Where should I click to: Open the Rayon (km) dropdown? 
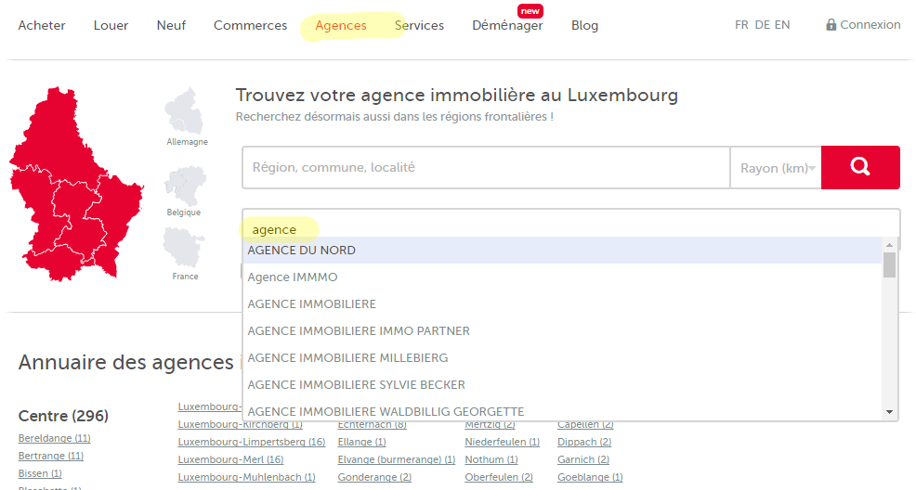point(776,168)
